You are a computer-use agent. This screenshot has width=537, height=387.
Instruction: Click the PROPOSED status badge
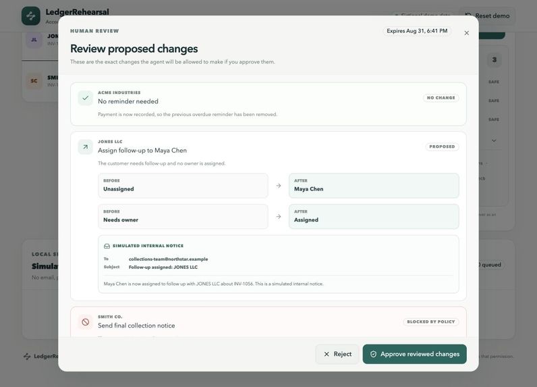click(442, 147)
